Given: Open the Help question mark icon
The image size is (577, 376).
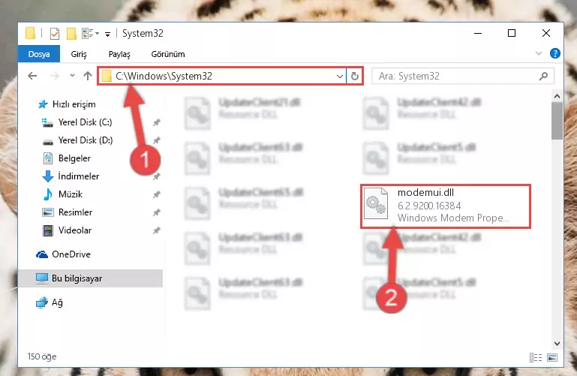Looking at the screenshot, I should pos(555,54).
